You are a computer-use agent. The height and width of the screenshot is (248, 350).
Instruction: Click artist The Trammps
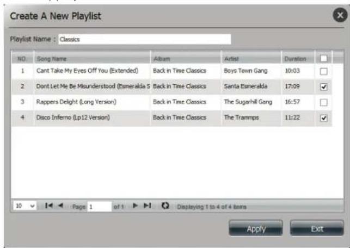pyautogui.click(x=241, y=117)
